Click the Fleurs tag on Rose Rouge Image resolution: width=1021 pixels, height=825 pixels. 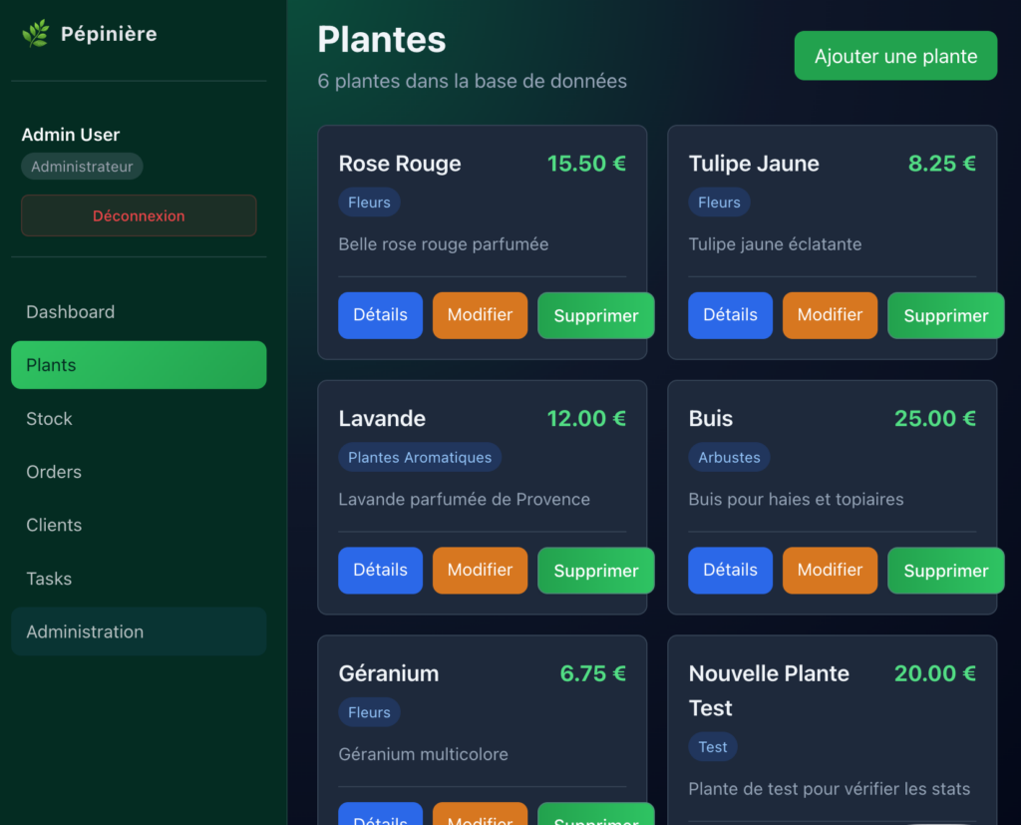click(x=369, y=203)
